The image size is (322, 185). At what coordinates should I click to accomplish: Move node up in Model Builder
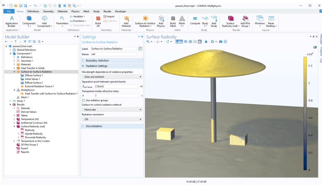tap(16, 42)
